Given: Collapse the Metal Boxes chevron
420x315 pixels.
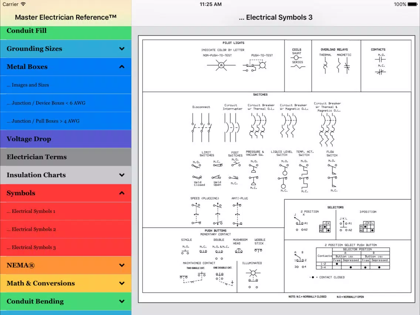Looking at the screenshot, I should 122,67.
